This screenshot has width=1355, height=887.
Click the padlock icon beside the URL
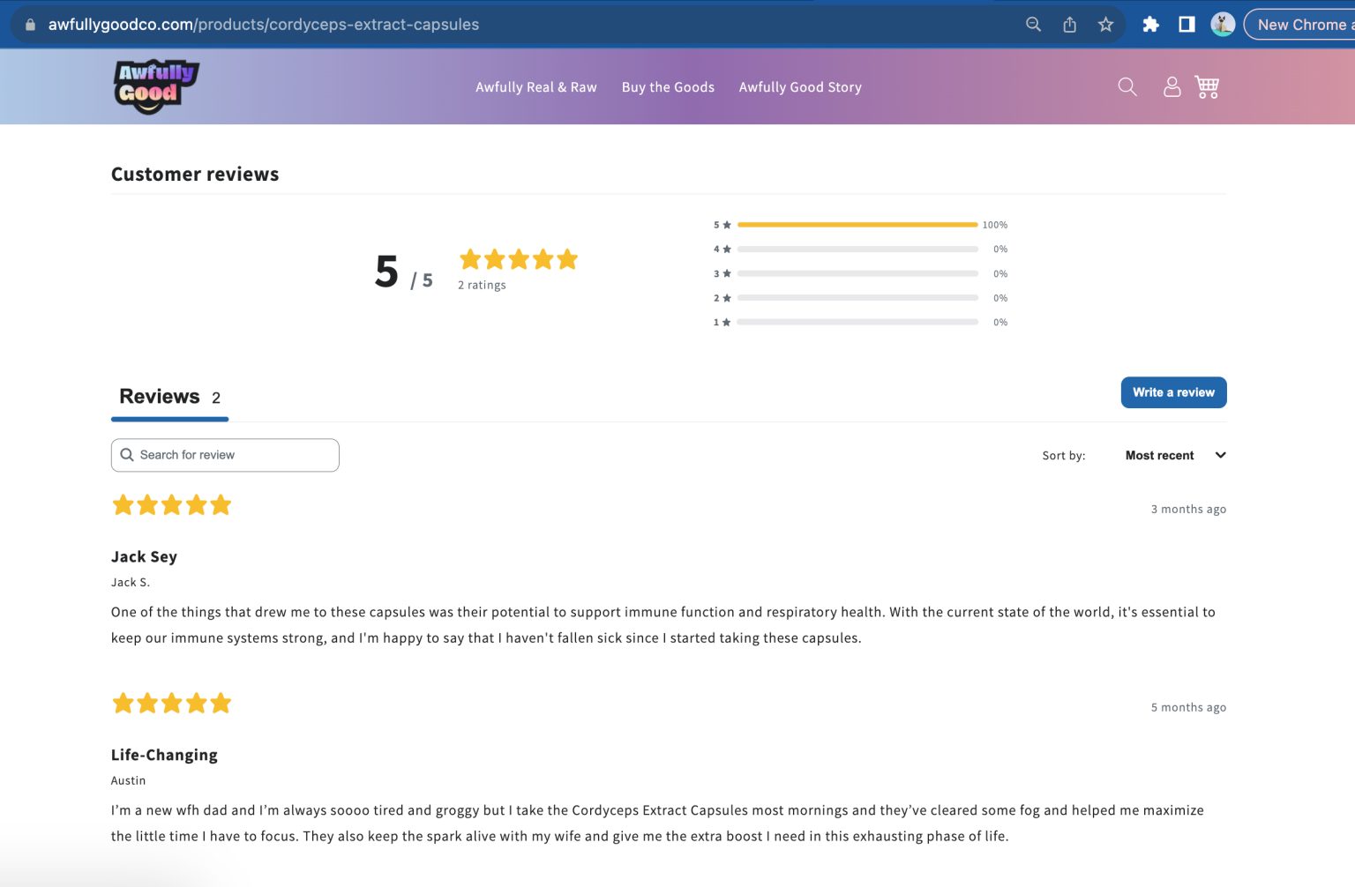click(29, 24)
